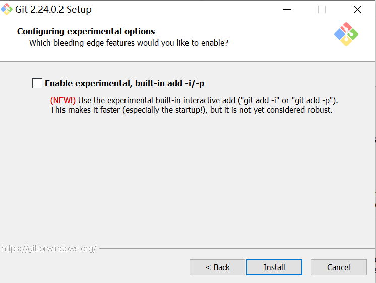Click the "Configuring experimental options" heading
The height and width of the screenshot is (283, 376).
86,31
